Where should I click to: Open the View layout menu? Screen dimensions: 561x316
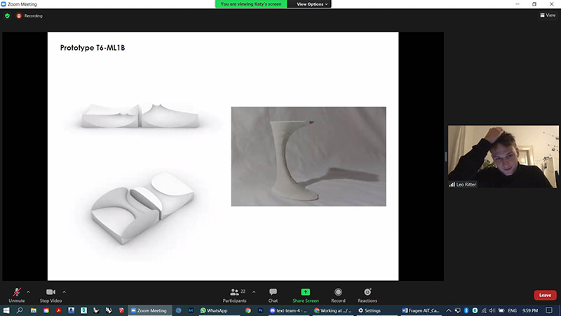pos(548,15)
